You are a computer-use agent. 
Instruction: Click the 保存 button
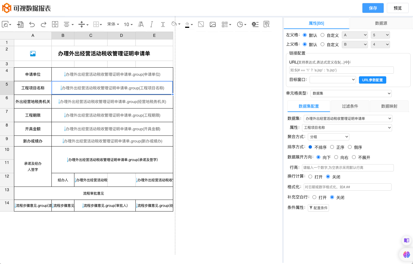[x=373, y=8]
